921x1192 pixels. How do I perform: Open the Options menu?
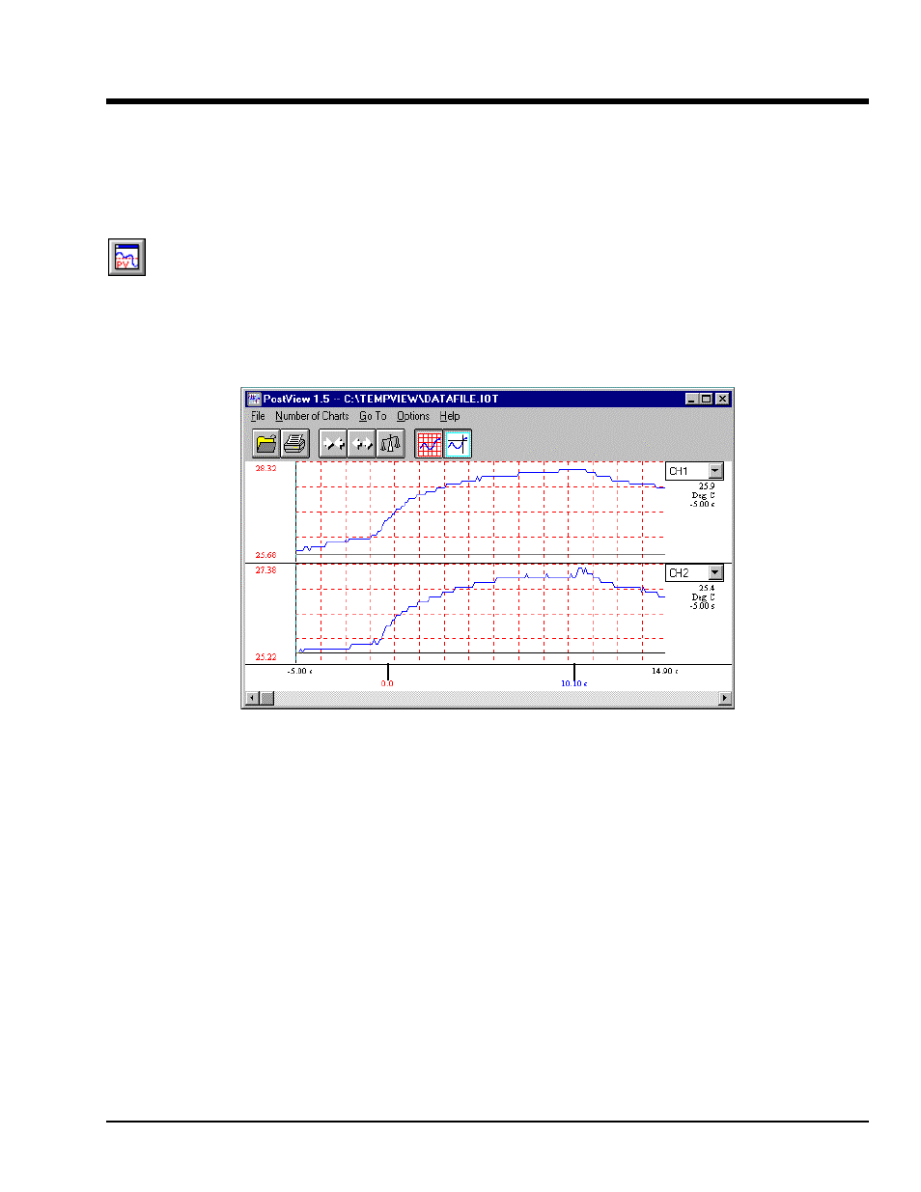[413, 416]
